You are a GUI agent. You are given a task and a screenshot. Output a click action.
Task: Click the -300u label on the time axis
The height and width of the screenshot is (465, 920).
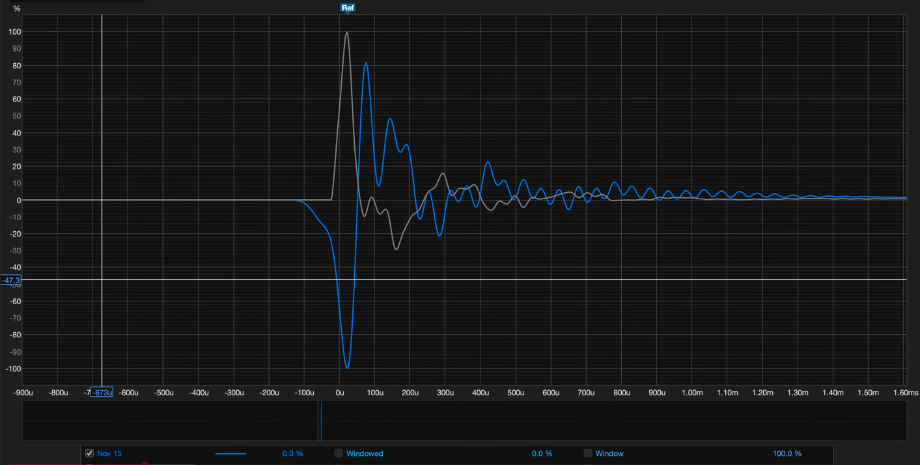coord(234,393)
